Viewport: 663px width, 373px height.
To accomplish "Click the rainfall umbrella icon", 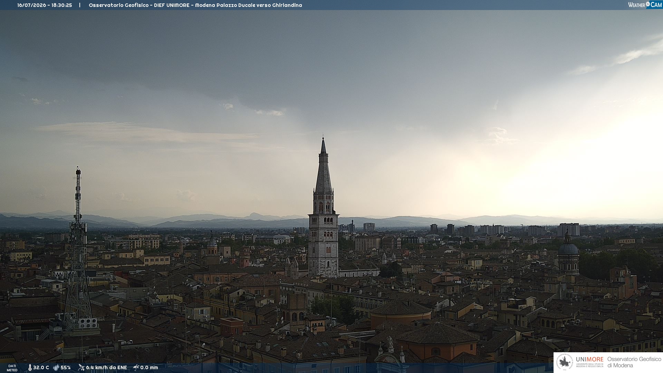I will [136, 367].
